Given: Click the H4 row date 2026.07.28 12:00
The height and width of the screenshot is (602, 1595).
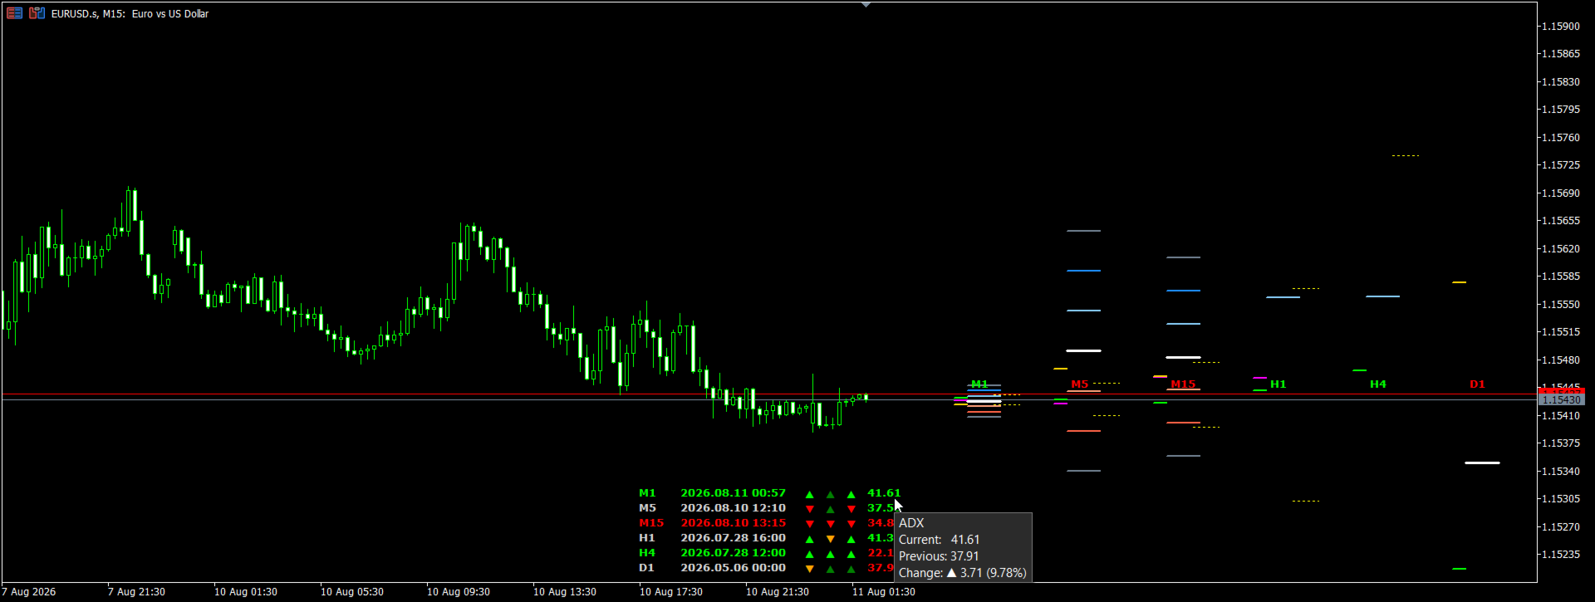Looking at the screenshot, I should click(733, 553).
